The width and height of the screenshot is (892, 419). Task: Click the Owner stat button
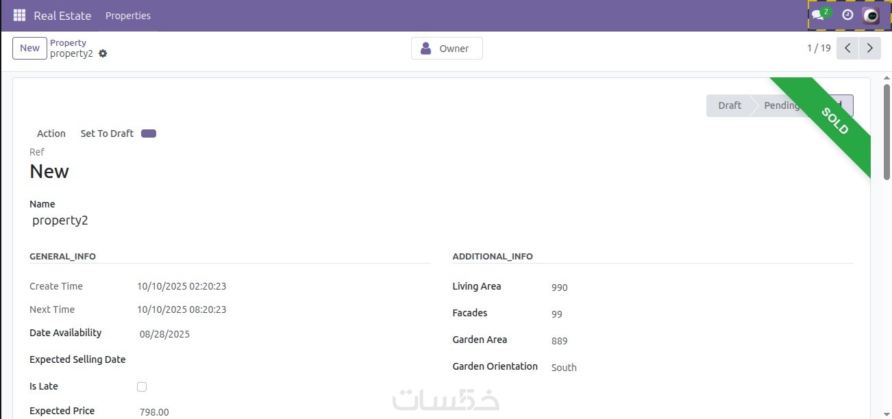tap(447, 48)
